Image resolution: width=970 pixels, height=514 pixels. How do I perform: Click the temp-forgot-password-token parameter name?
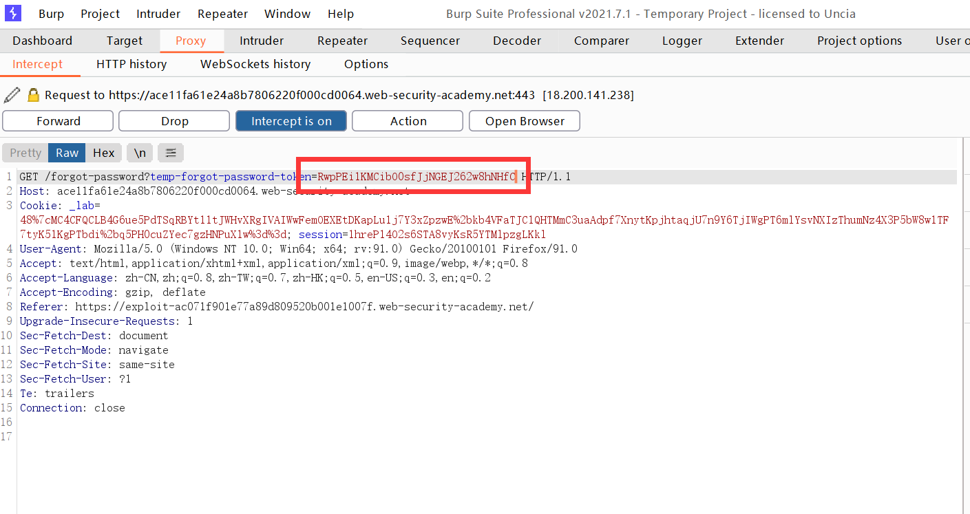[x=231, y=177]
